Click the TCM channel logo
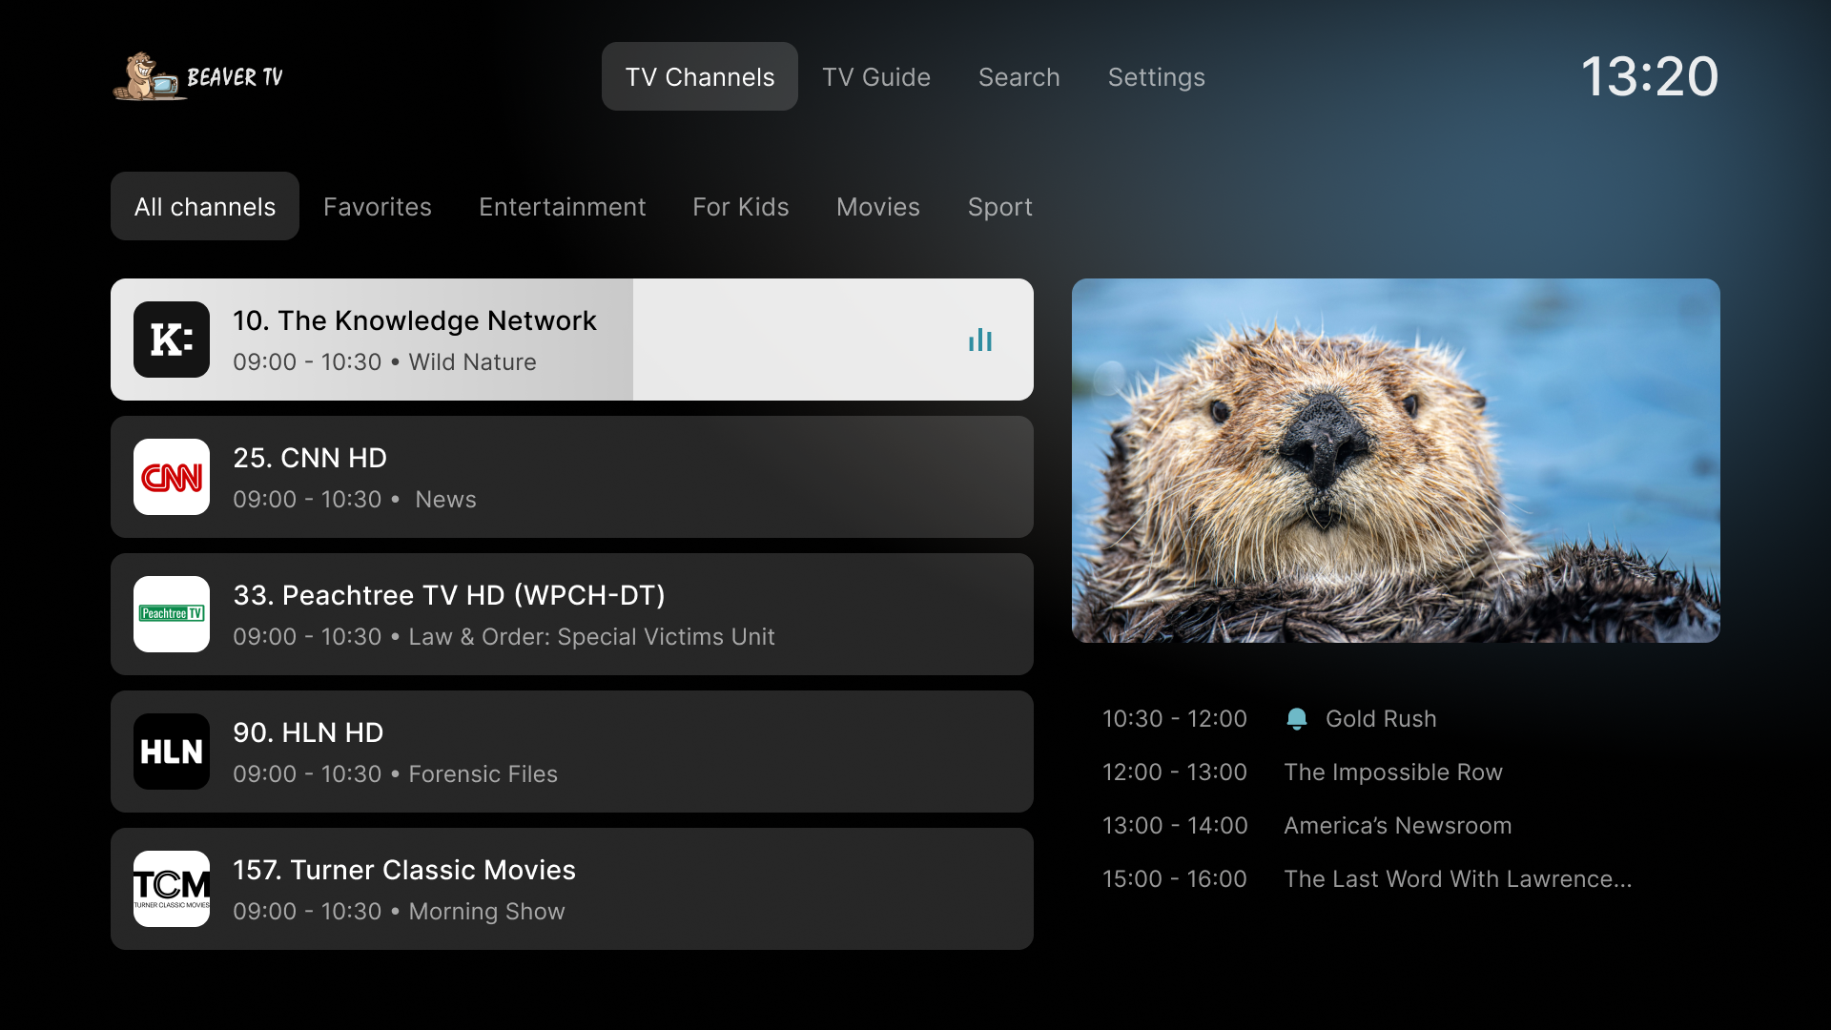The image size is (1831, 1030). coord(172,889)
